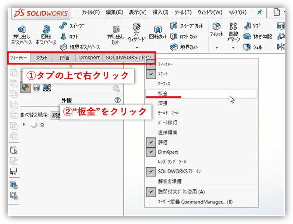Click the checkered decal tab icon
The width and height of the screenshot is (293, 224).
47,87
